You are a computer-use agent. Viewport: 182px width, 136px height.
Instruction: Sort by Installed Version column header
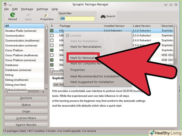pyautogui.click(x=117, y=26)
